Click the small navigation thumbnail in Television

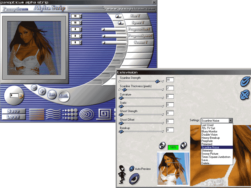[173, 169]
